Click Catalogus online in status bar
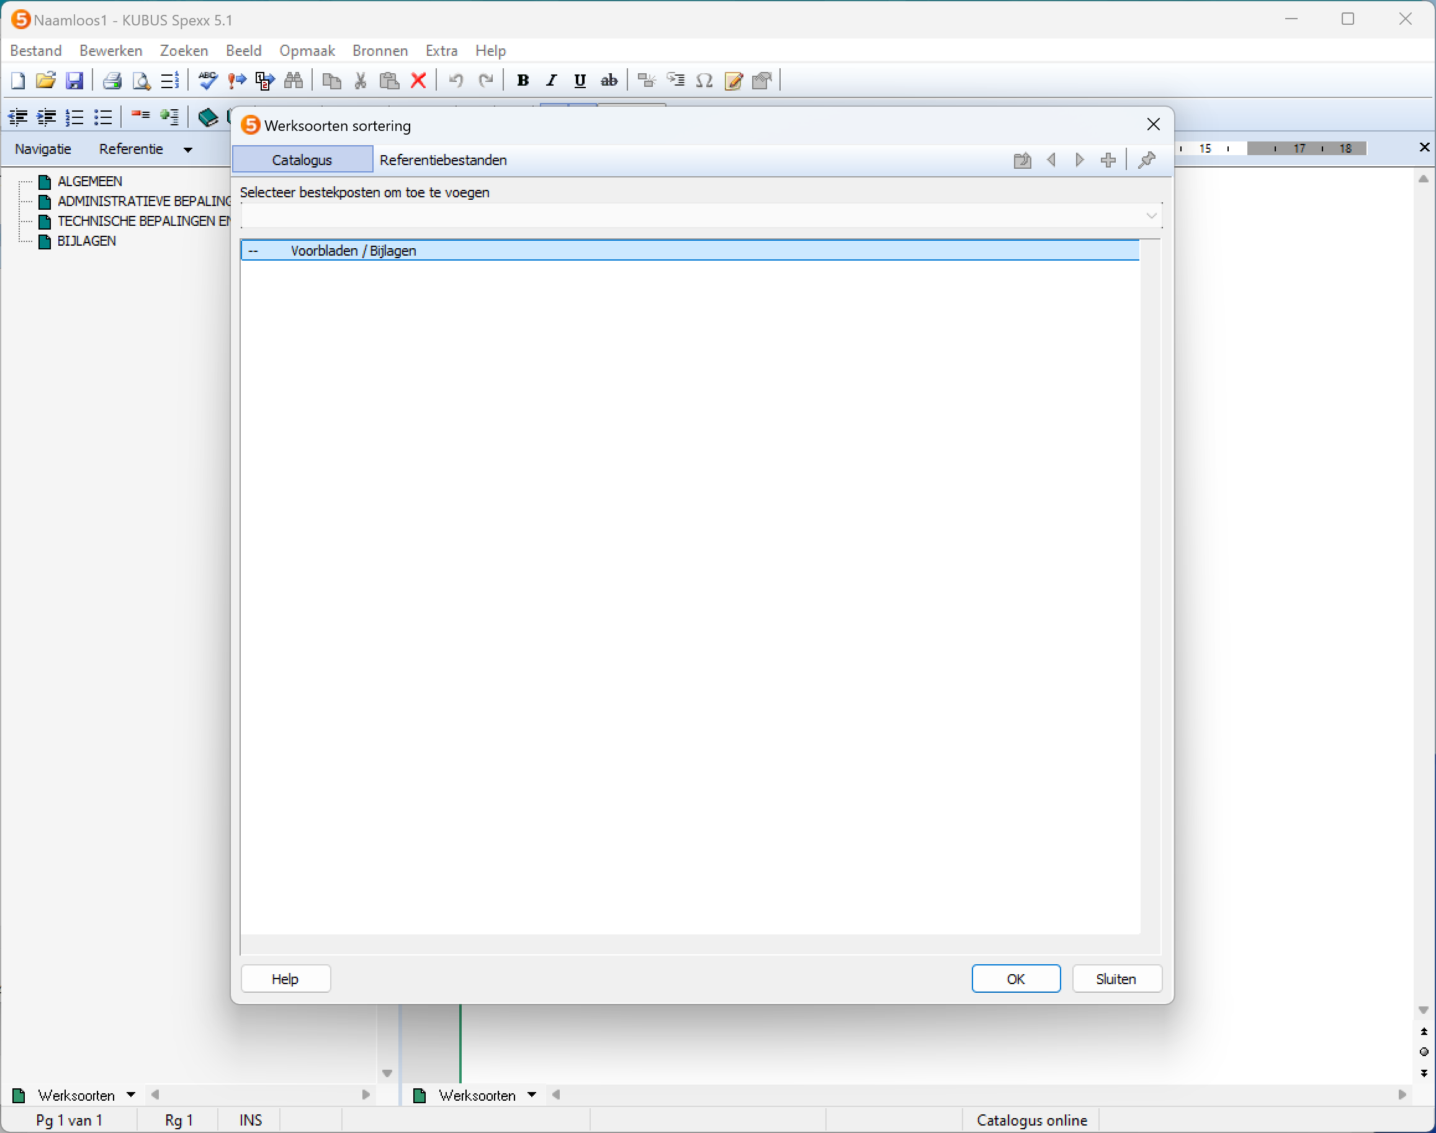 pos(1031,1121)
